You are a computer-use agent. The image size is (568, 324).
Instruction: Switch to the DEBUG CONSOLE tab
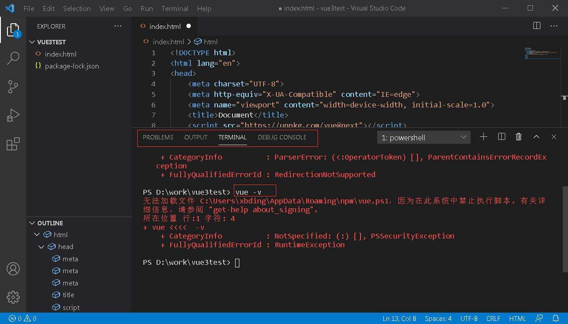[282, 137]
